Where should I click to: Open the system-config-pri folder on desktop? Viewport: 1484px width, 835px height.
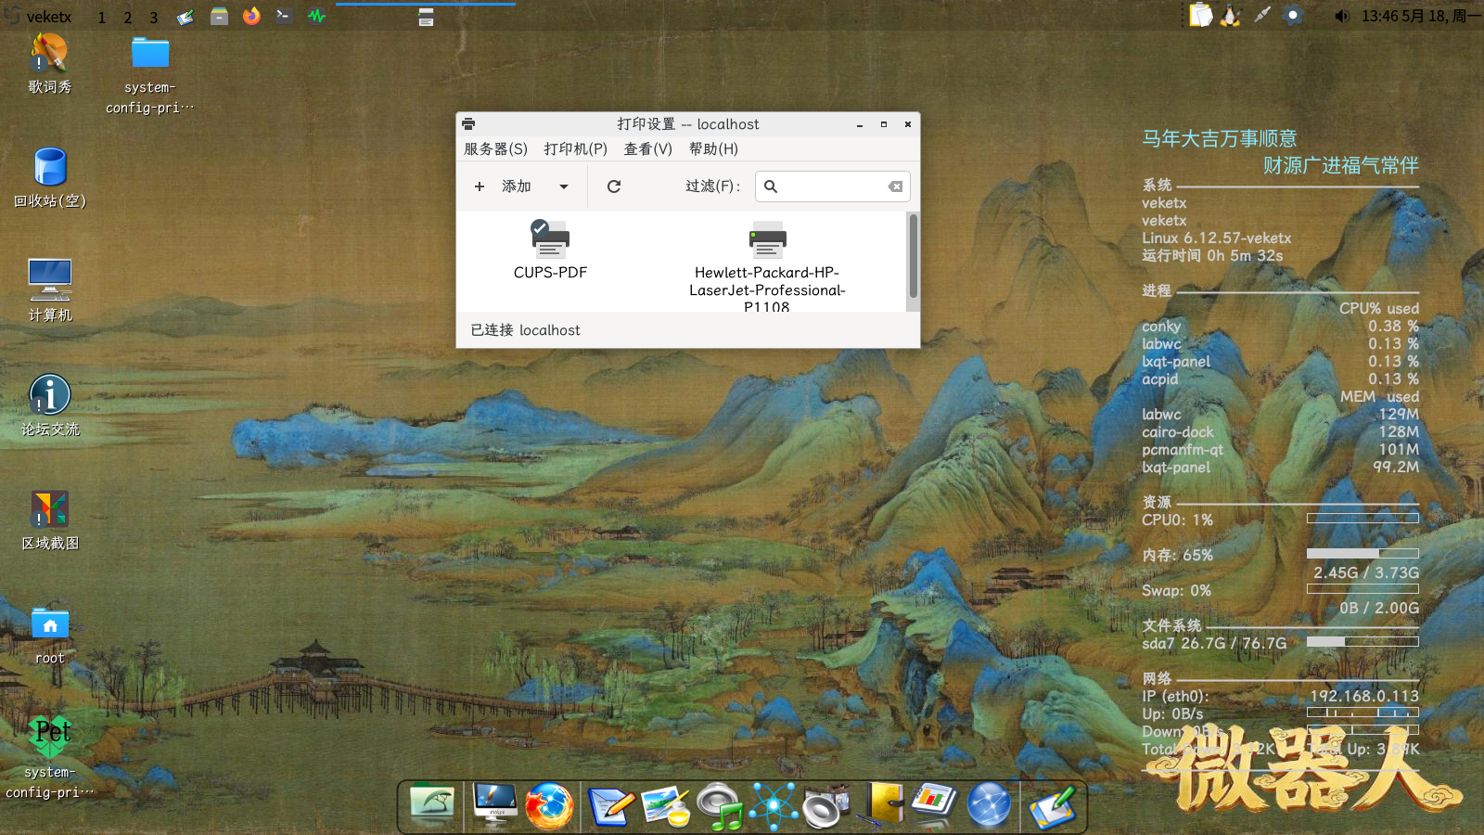(x=149, y=74)
